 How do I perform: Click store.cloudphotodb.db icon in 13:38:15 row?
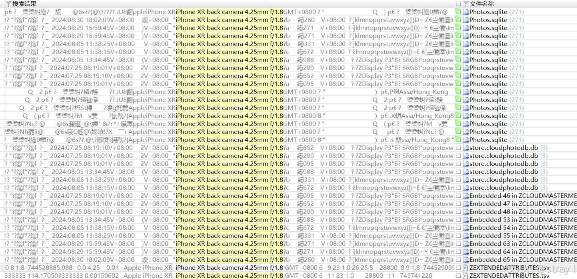(466, 188)
